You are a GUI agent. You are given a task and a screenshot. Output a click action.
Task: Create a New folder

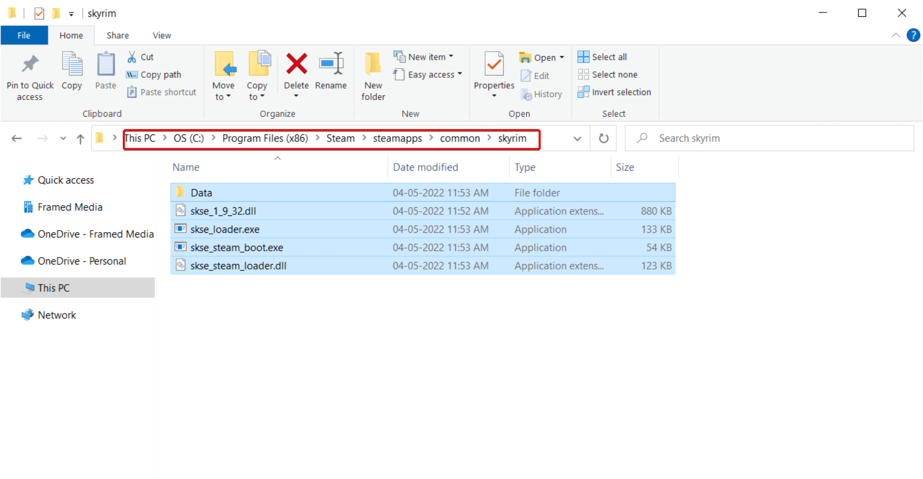[373, 76]
